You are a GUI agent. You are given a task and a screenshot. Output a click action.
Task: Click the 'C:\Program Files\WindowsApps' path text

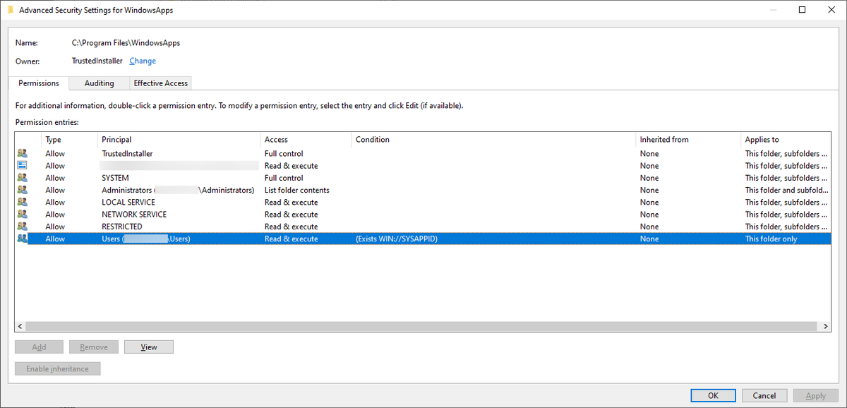click(x=126, y=43)
